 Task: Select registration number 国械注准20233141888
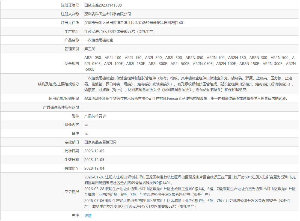tap(103, 5)
